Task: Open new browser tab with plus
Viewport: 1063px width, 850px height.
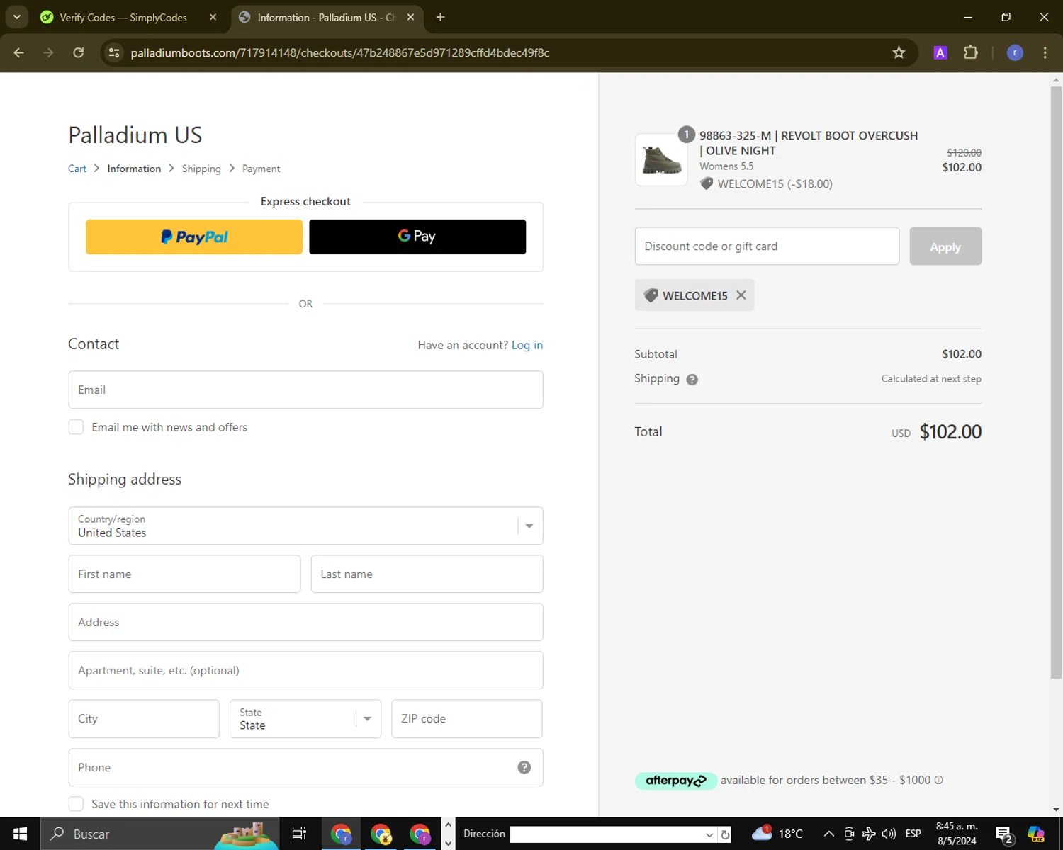Action: coord(440,17)
